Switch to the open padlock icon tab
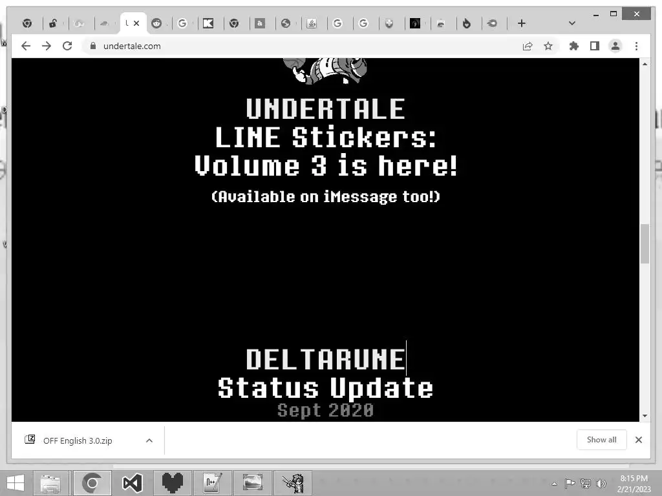The height and width of the screenshot is (496, 662). click(x=53, y=23)
